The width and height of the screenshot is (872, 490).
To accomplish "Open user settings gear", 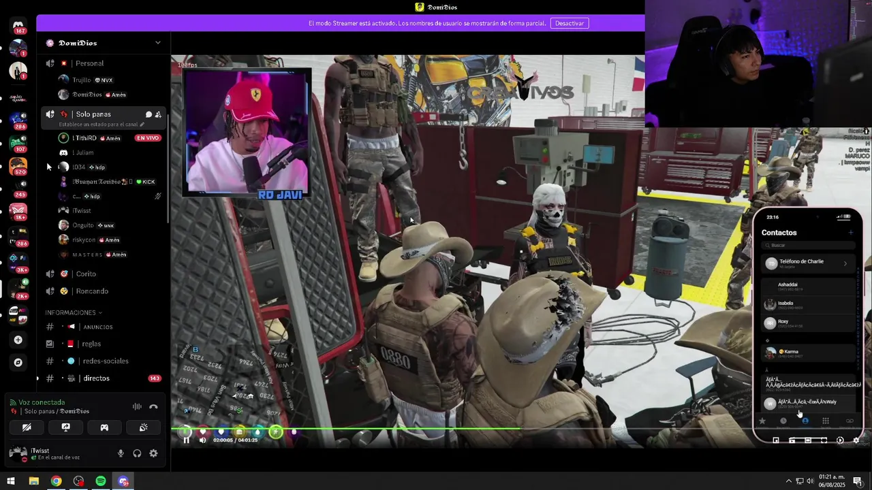I will [153, 453].
